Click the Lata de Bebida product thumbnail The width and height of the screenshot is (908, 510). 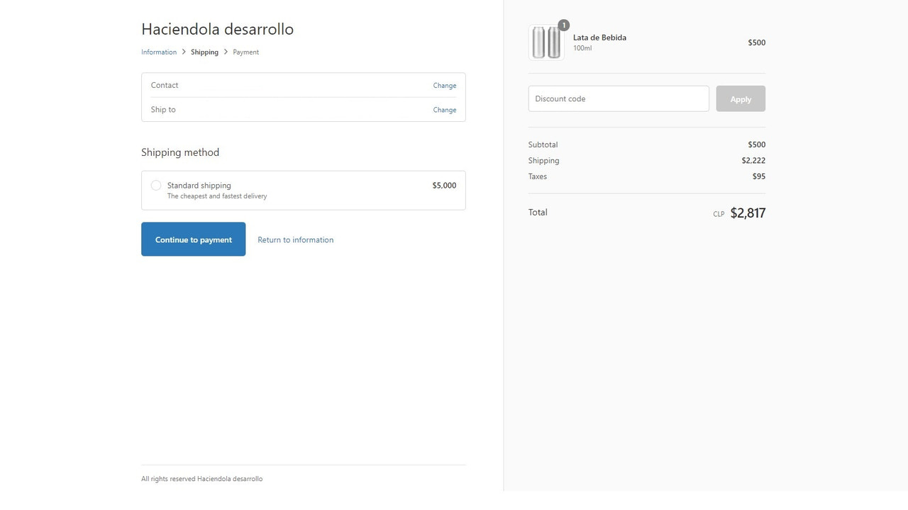coord(546,41)
